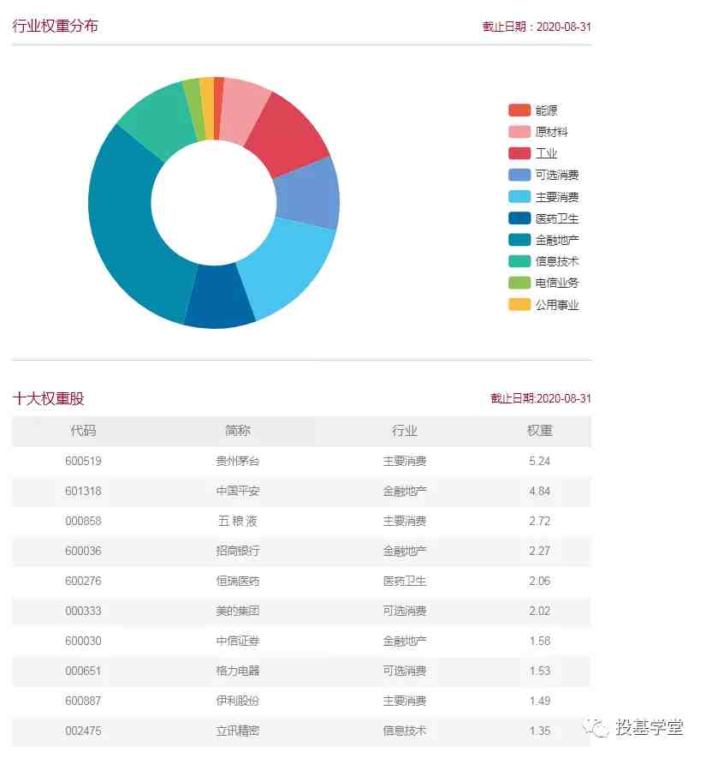Toggle the 主要消费 legend entry
The width and height of the screenshot is (706, 758).
click(x=543, y=197)
